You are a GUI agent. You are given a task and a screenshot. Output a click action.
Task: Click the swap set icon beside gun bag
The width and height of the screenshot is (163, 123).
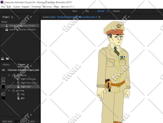point(14,90)
